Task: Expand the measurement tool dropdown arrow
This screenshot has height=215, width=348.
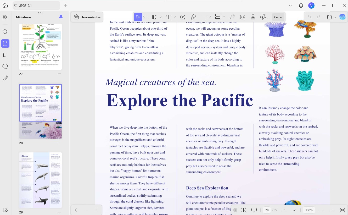Action: pos(224,17)
